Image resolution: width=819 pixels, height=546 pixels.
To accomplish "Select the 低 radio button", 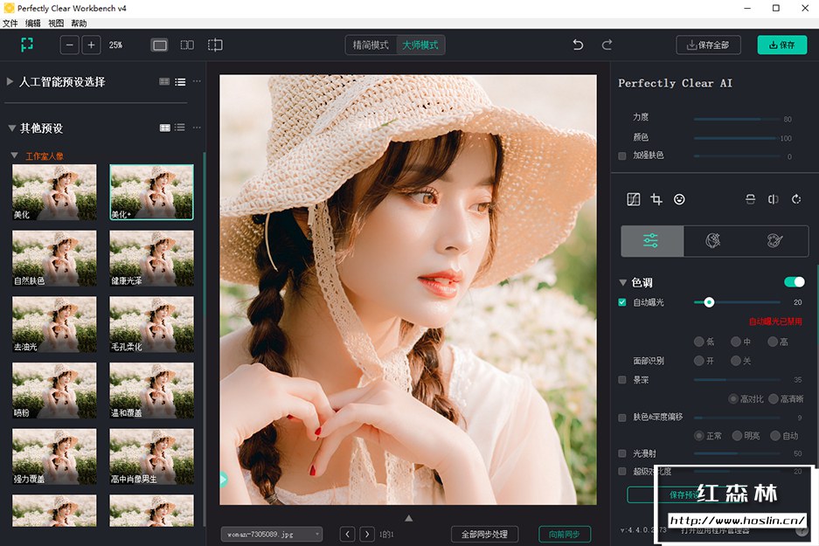I will click(699, 342).
